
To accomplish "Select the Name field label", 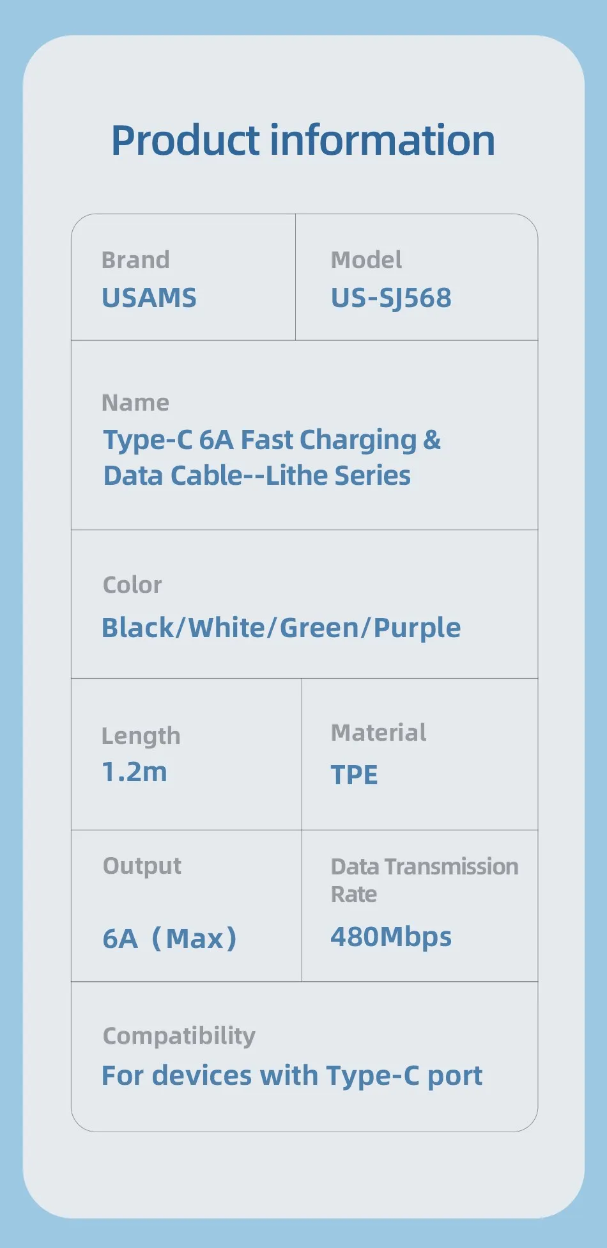I will click(x=135, y=402).
